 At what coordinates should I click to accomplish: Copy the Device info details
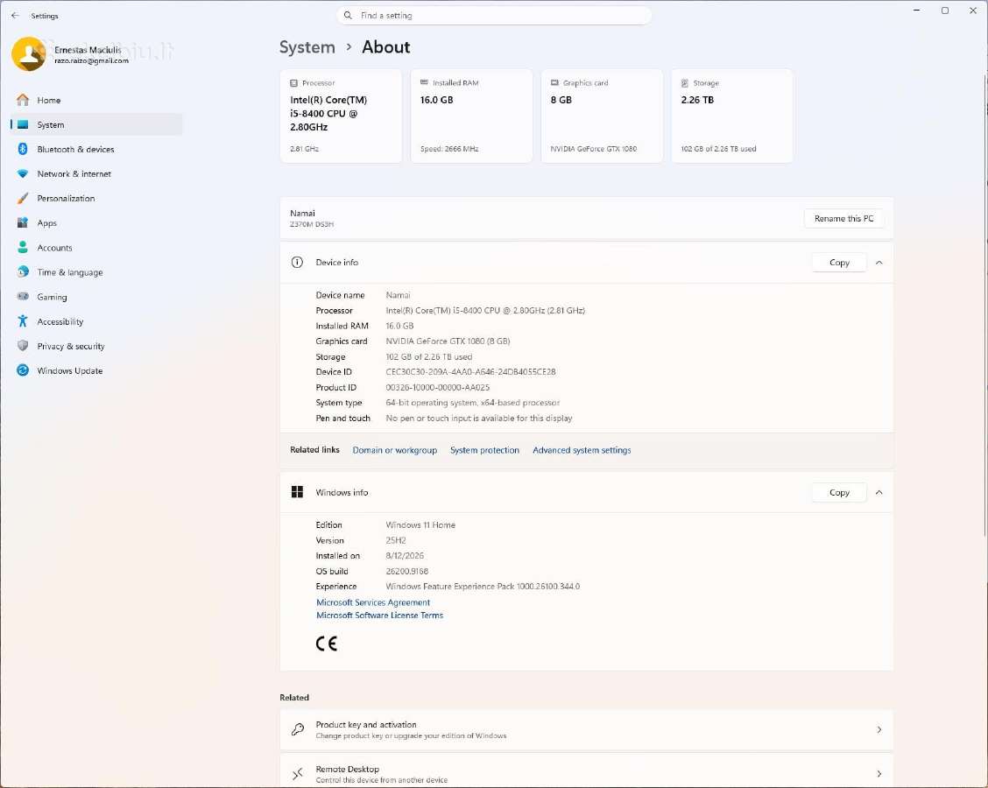839,262
